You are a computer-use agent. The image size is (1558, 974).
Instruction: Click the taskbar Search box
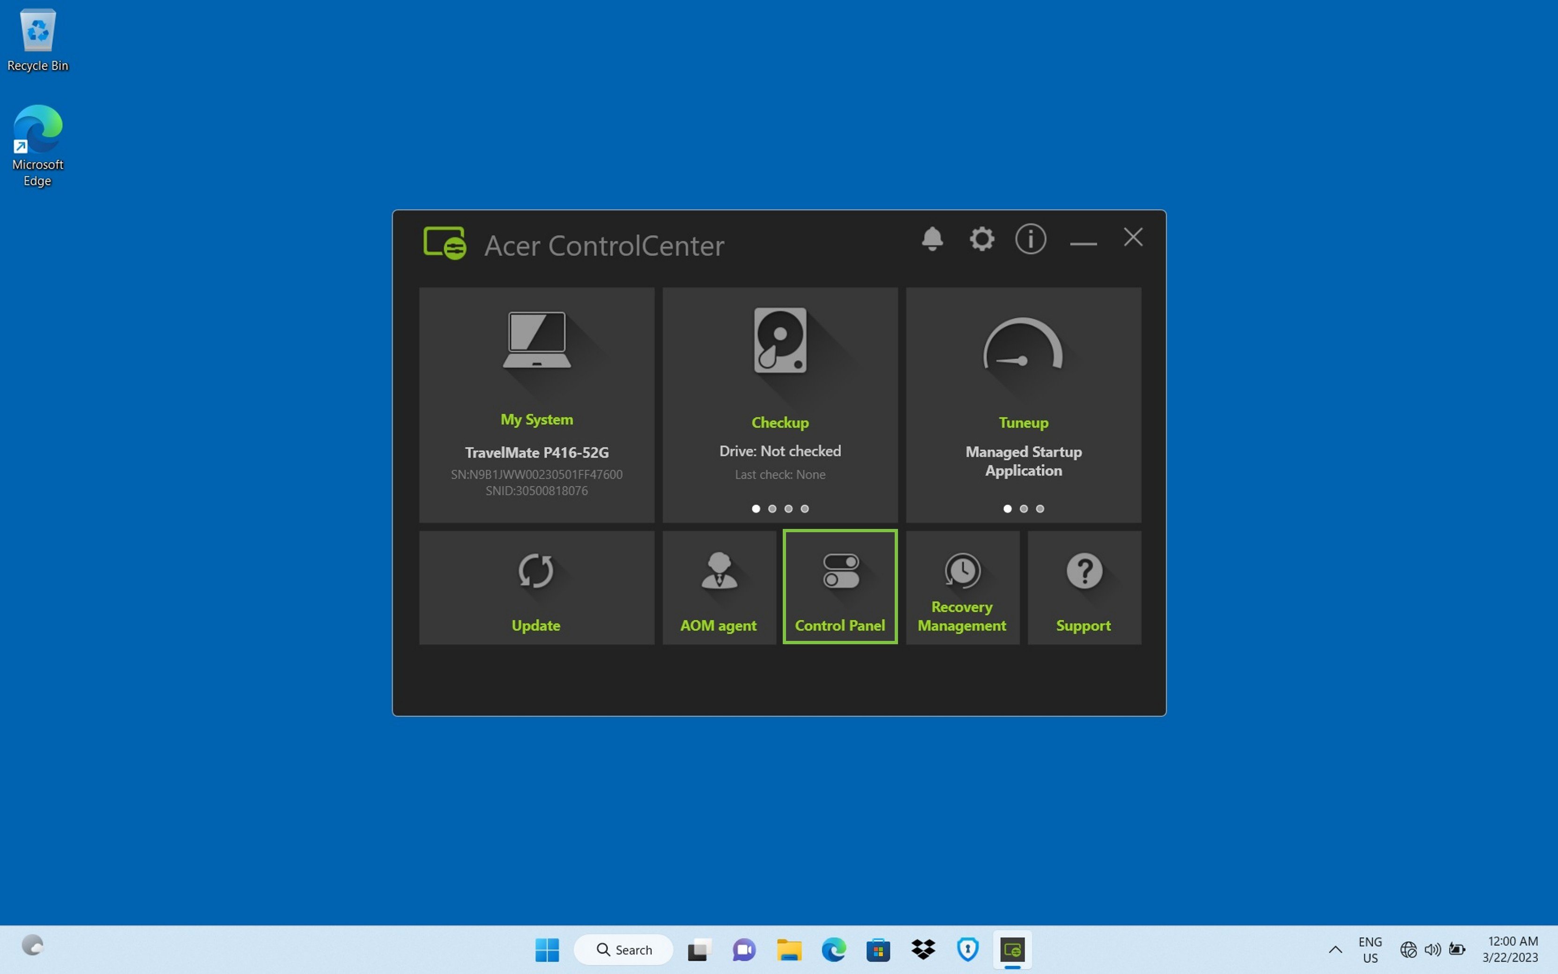(x=623, y=950)
